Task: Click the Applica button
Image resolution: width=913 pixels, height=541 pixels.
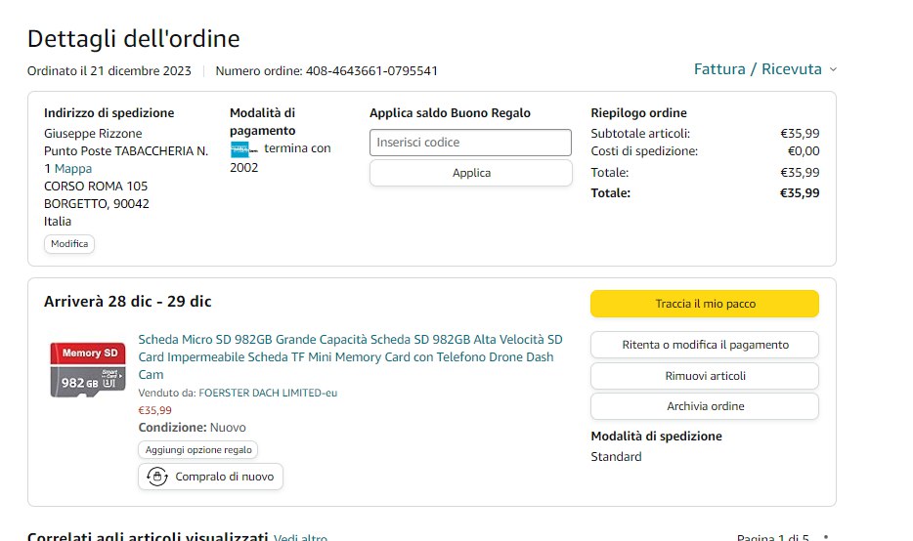Action: click(x=471, y=173)
